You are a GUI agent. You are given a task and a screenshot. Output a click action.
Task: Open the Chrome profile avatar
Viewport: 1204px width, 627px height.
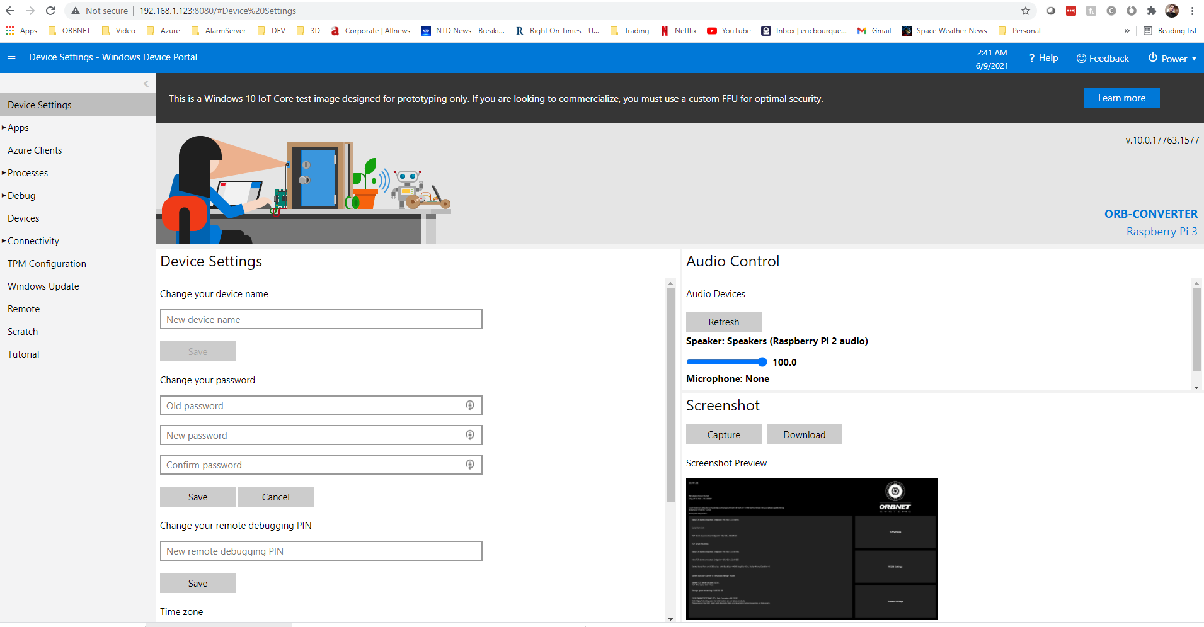(1172, 11)
